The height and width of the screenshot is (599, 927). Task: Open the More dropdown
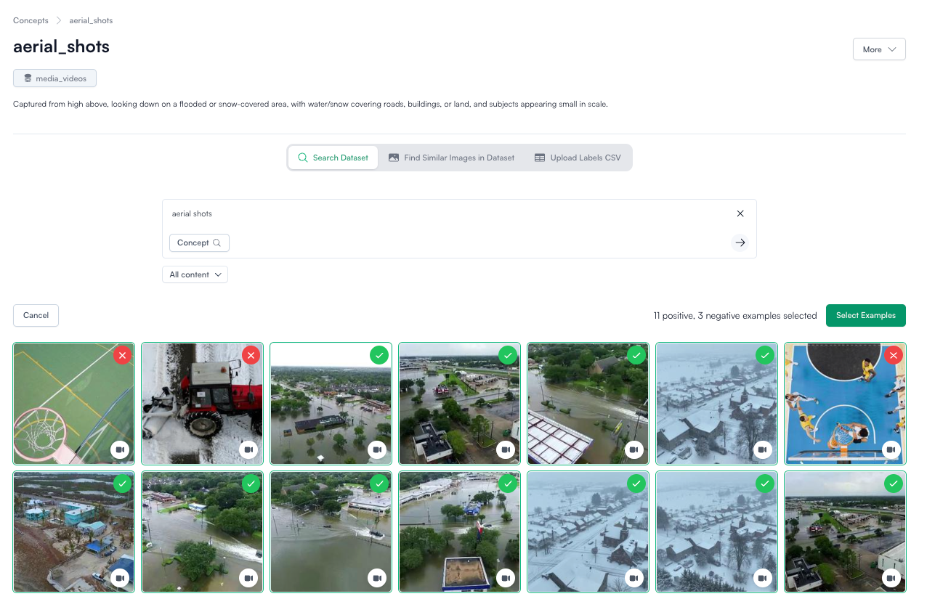point(879,49)
